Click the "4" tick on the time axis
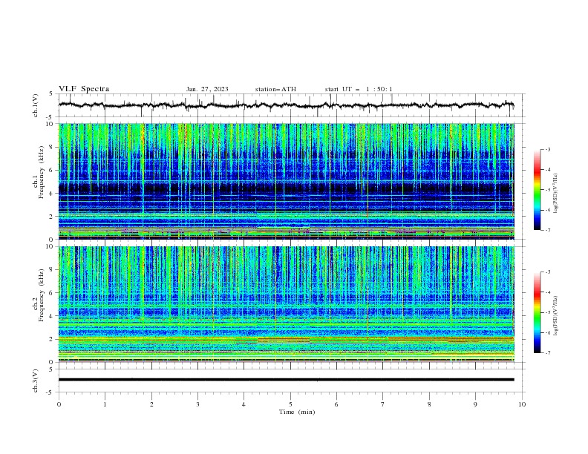The image size is (588, 454). pos(244,404)
